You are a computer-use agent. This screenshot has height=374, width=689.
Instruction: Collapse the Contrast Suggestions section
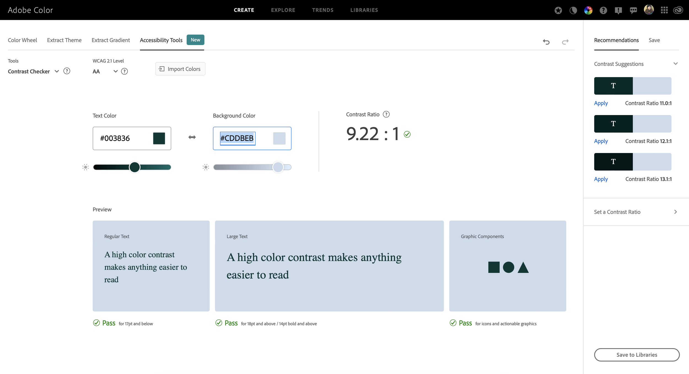(675, 64)
